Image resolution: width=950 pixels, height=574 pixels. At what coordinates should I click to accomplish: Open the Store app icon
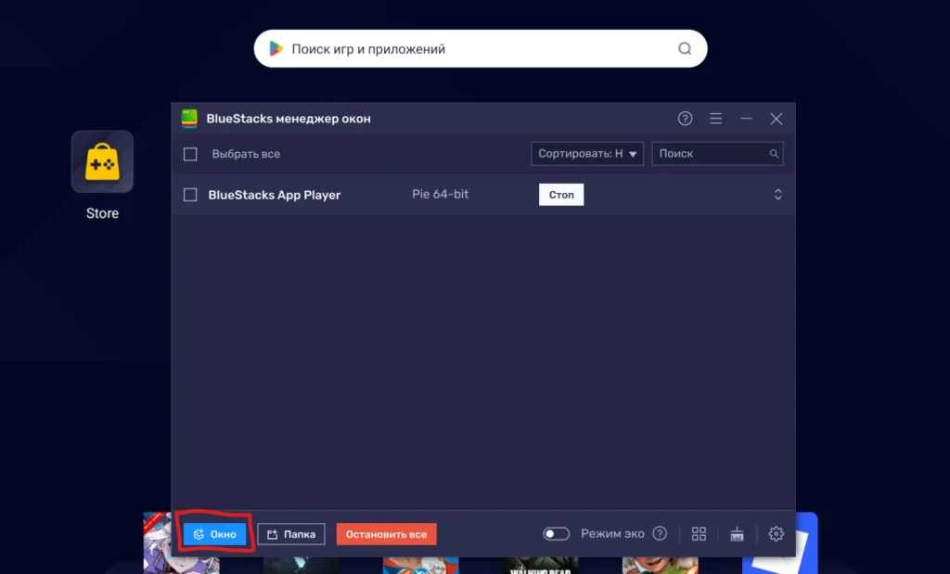102,162
